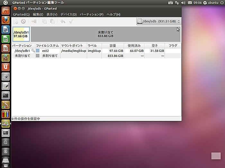Click the Undo last operation icon
Viewport: 225px width, 168px height.
63,21
